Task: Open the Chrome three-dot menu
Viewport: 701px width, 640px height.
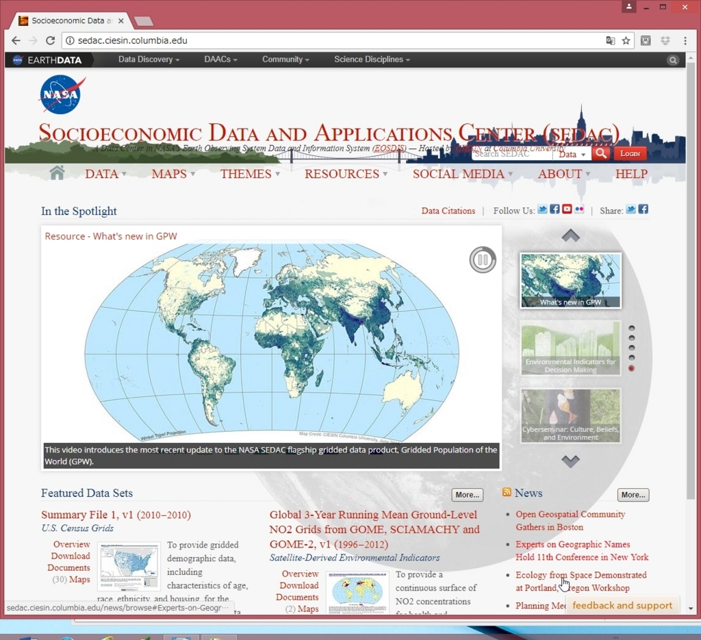Action: [685, 40]
